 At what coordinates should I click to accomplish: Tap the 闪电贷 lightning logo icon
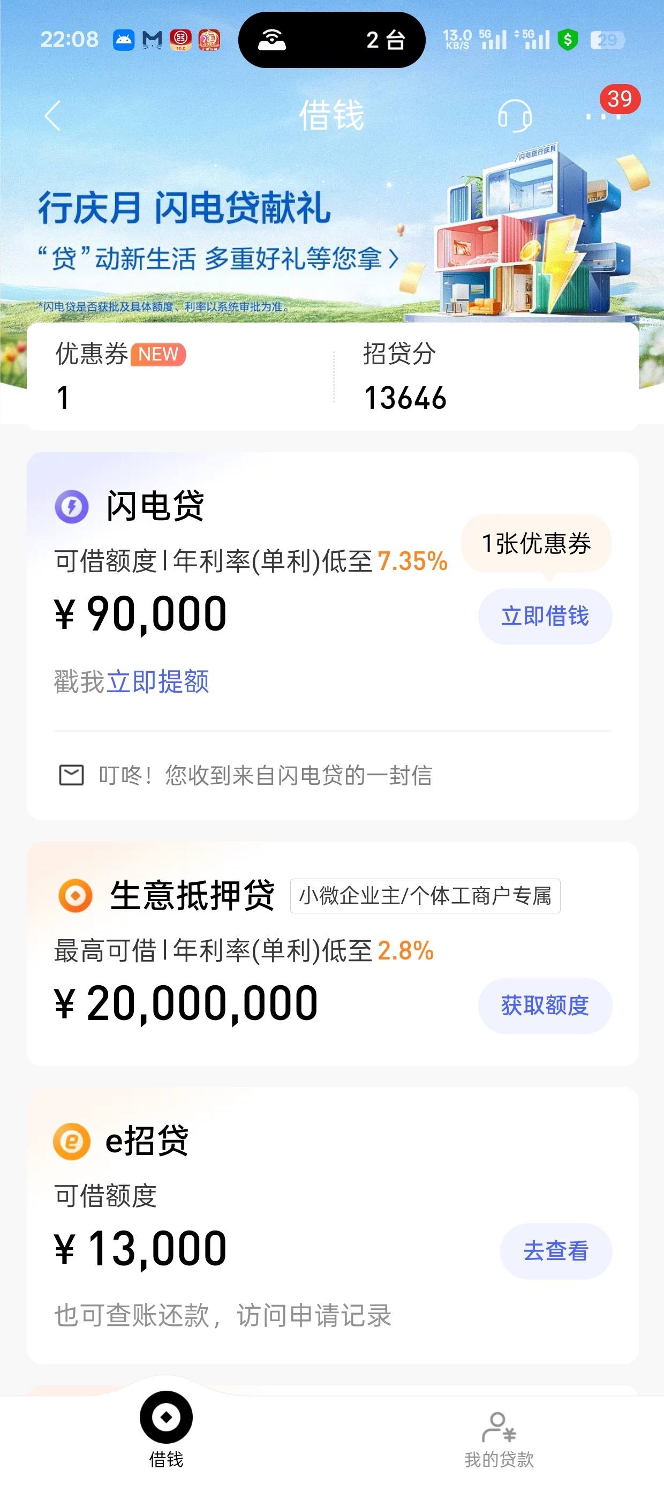tap(71, 506)
